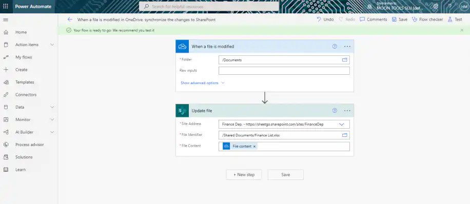470x204 pixels.
Task: Collapse the left navigation hamburger menu
Action: (6, 20)
